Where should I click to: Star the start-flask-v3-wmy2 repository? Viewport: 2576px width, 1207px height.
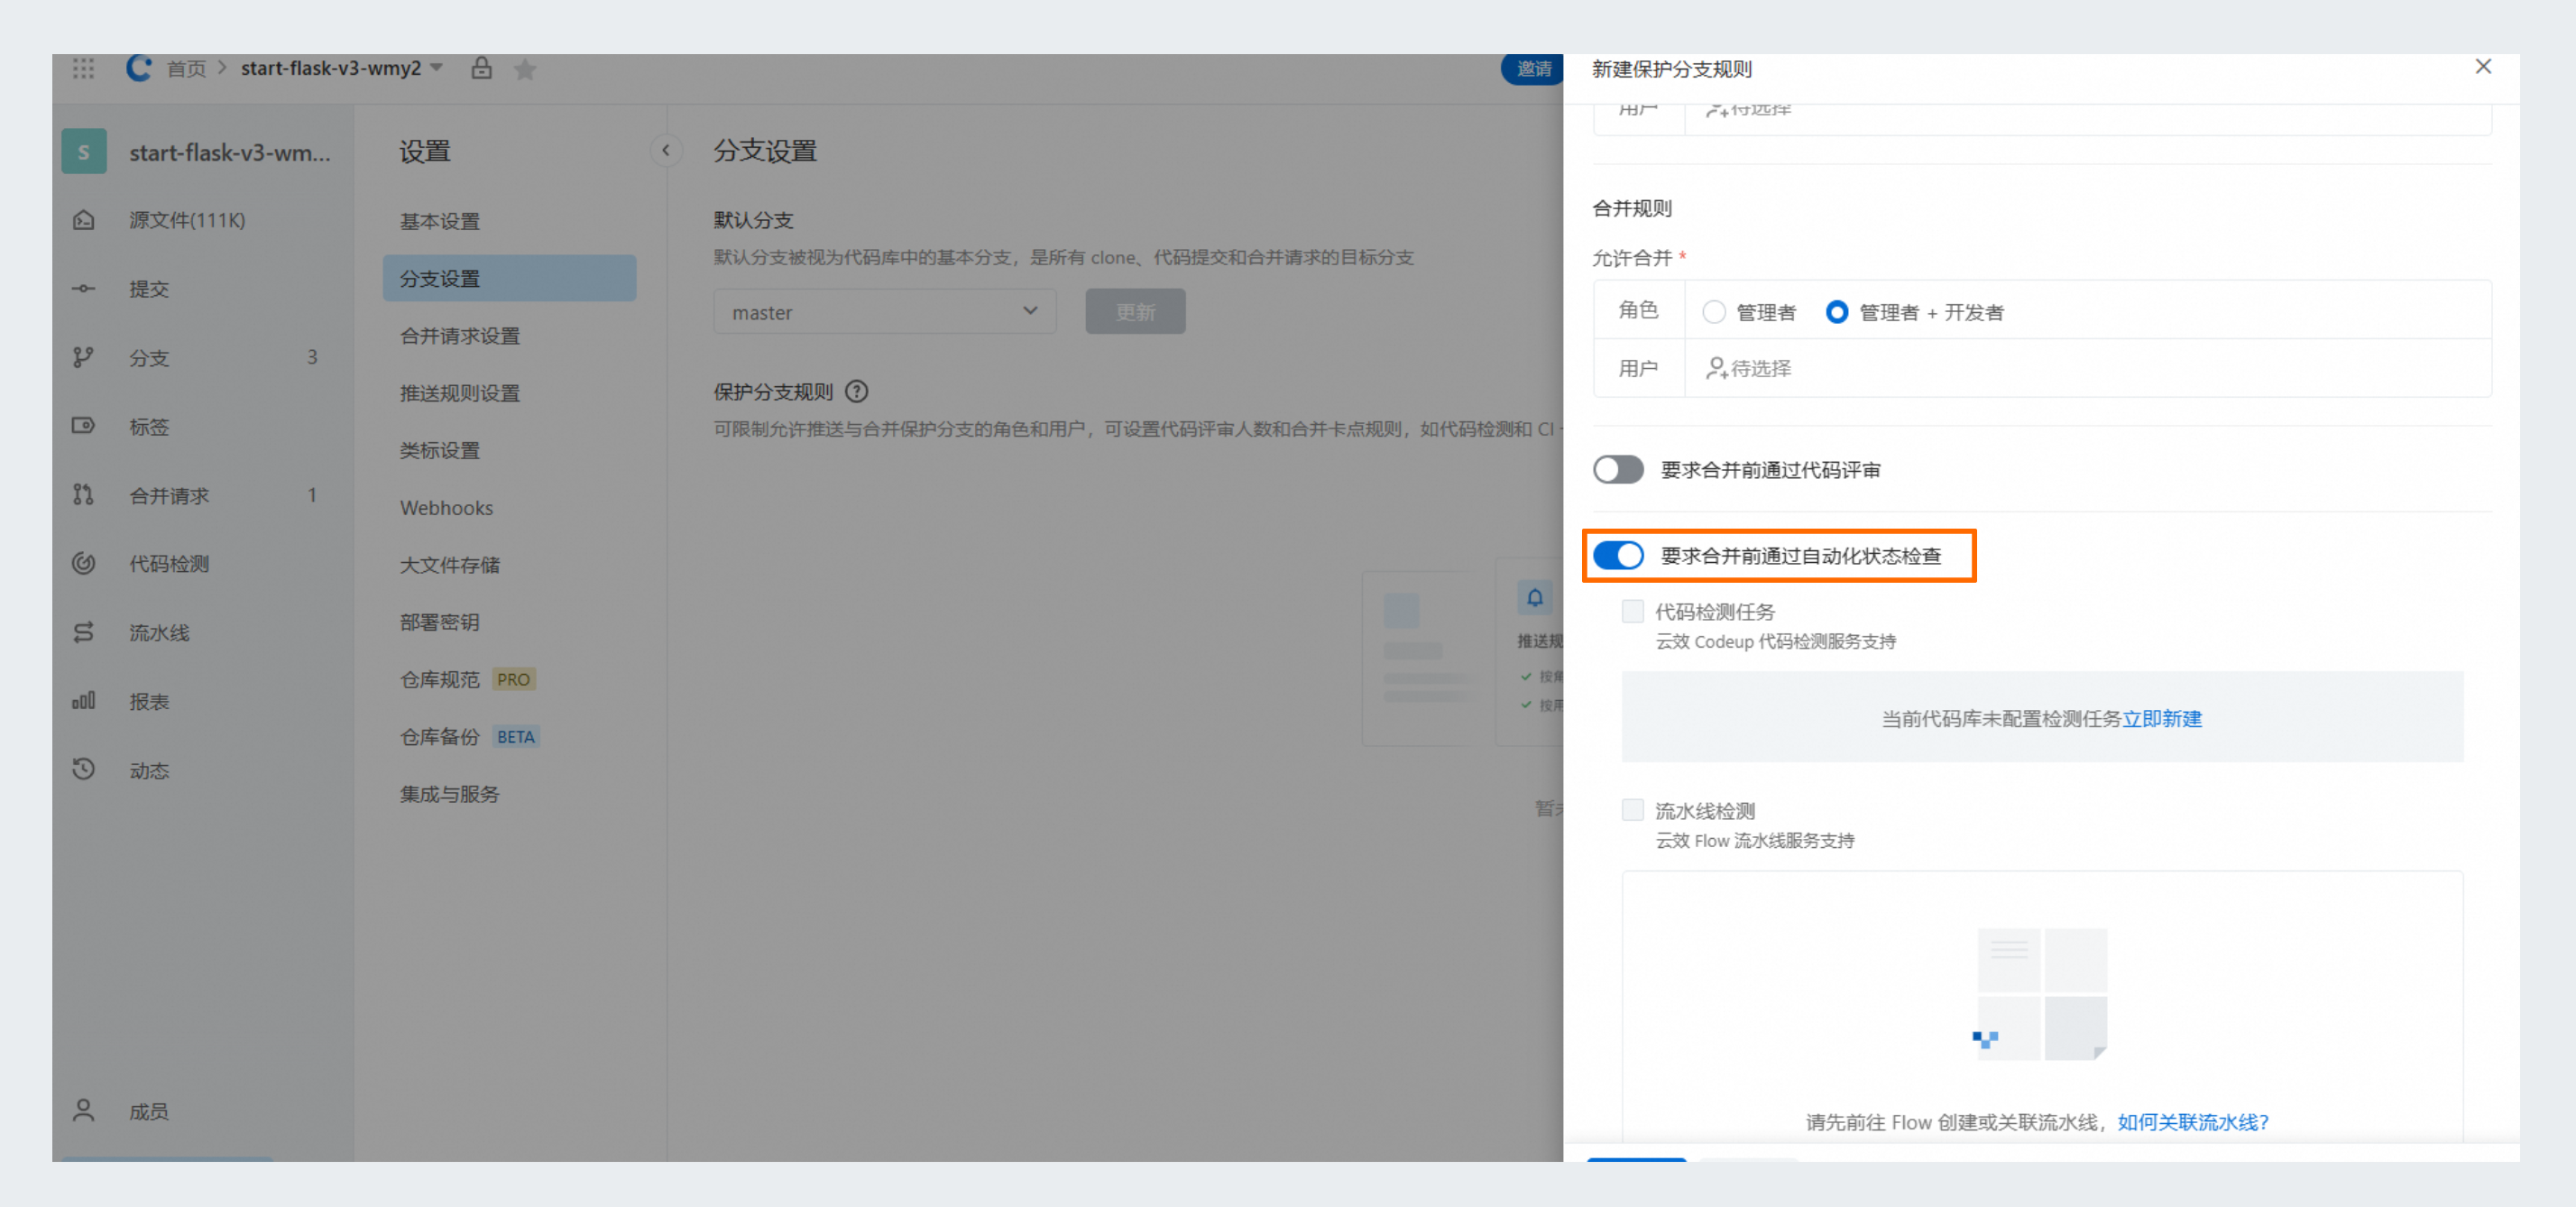(525, 69)
